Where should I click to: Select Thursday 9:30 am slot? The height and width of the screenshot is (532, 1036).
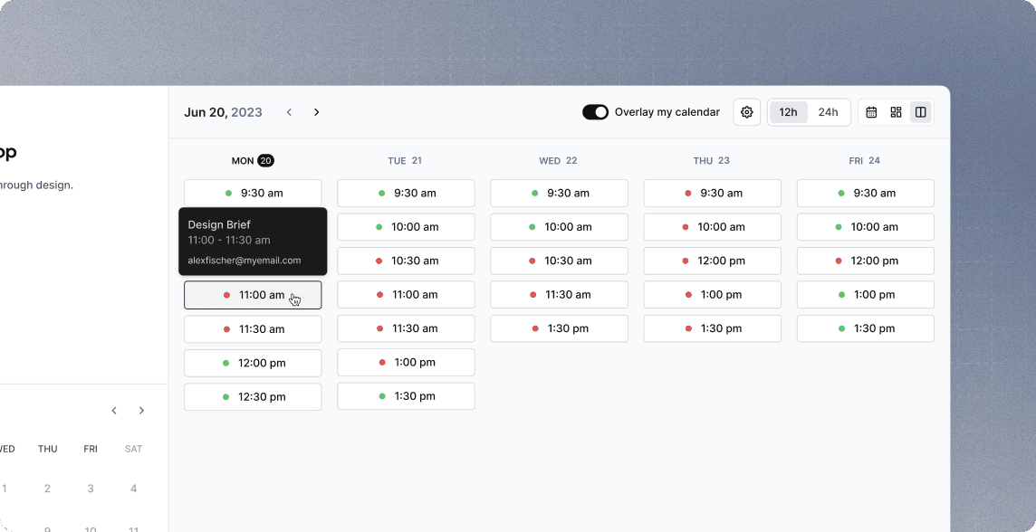pyautogui.click(x=712, y=193)
